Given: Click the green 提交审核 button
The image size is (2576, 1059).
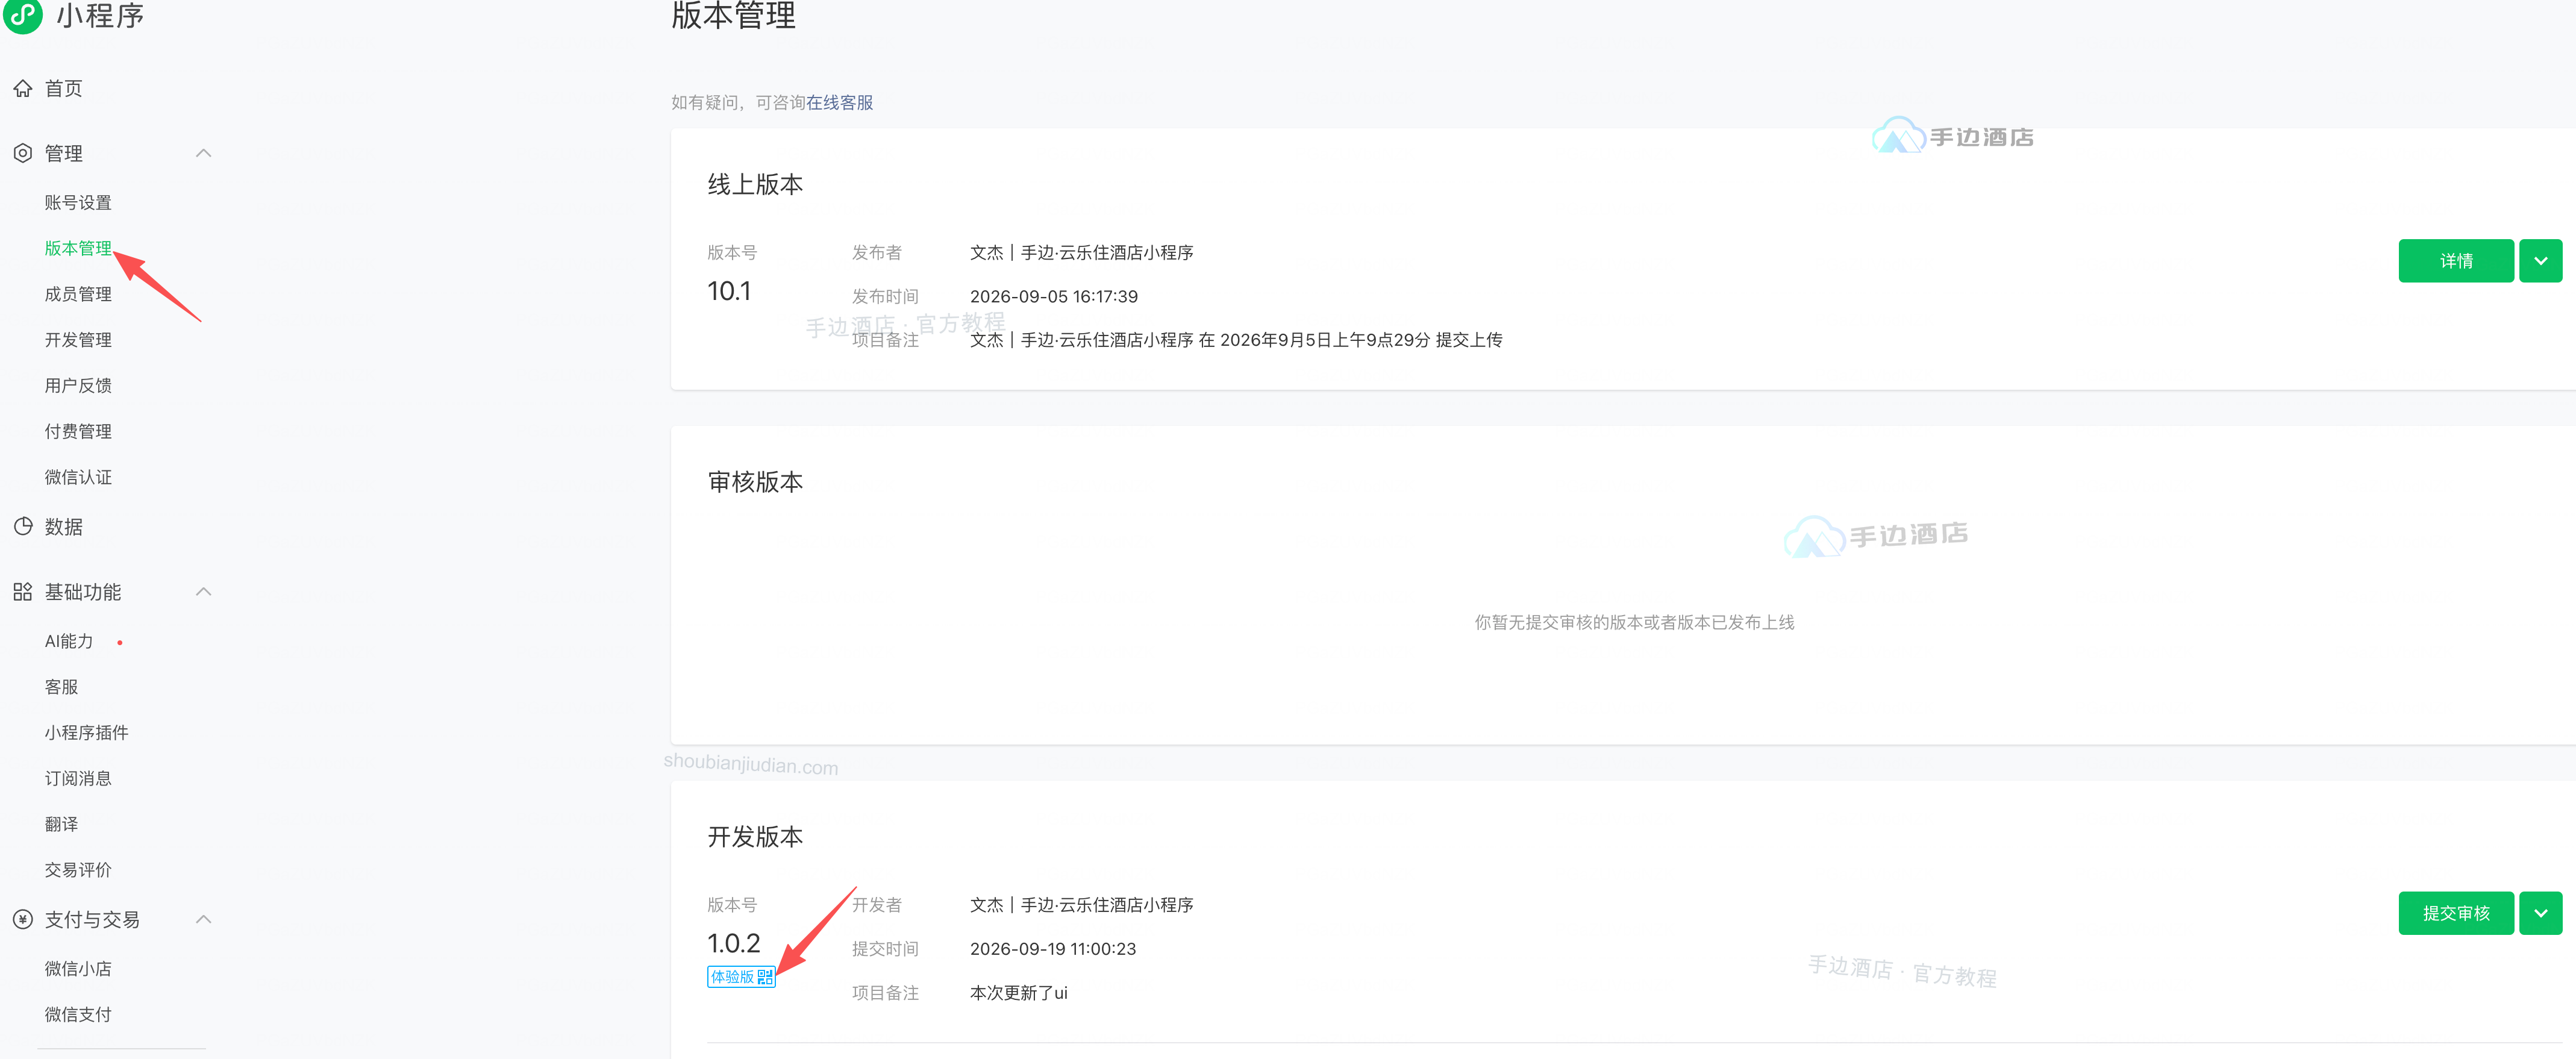Looking at the screenshot, I should coord(2456,913).
